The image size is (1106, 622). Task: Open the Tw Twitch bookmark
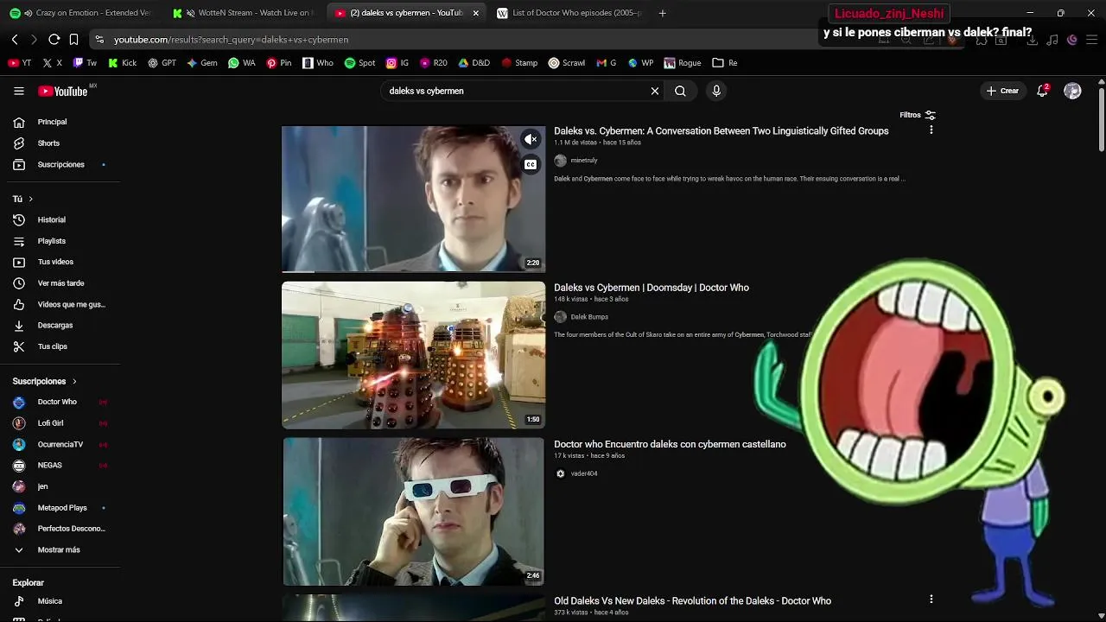[x=85, y=63]
